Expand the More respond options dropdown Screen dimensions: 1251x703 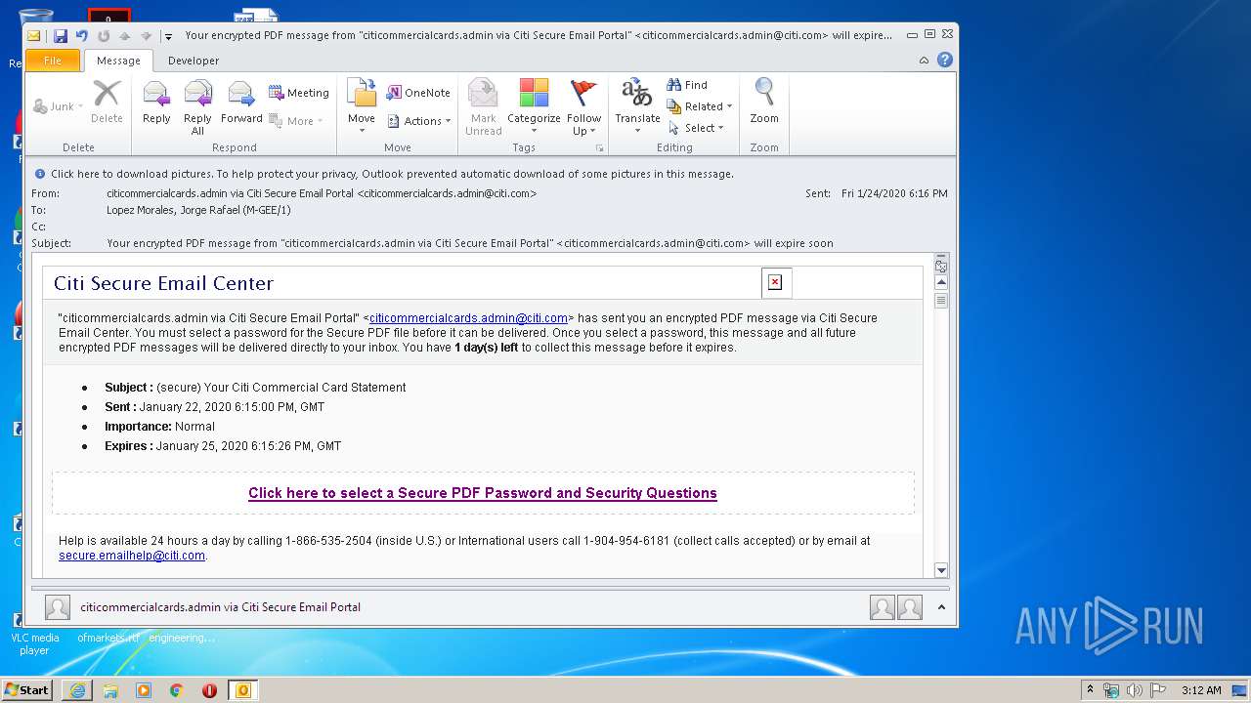coord(296,121)
